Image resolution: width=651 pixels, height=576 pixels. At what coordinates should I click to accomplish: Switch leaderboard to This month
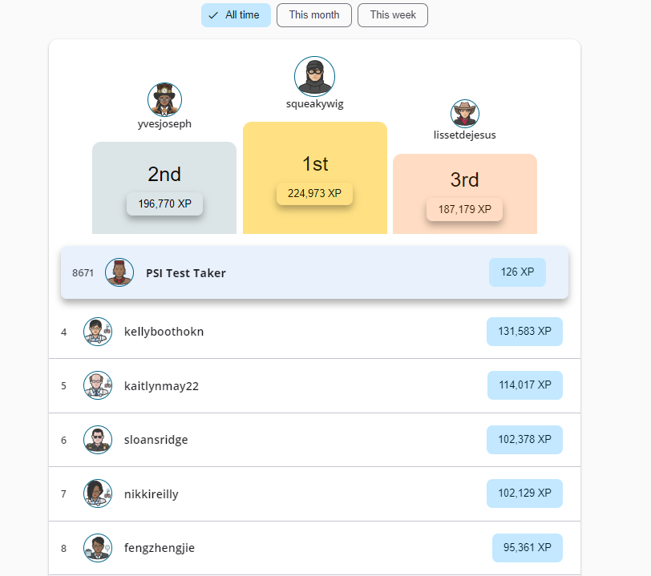pos(314,15)
